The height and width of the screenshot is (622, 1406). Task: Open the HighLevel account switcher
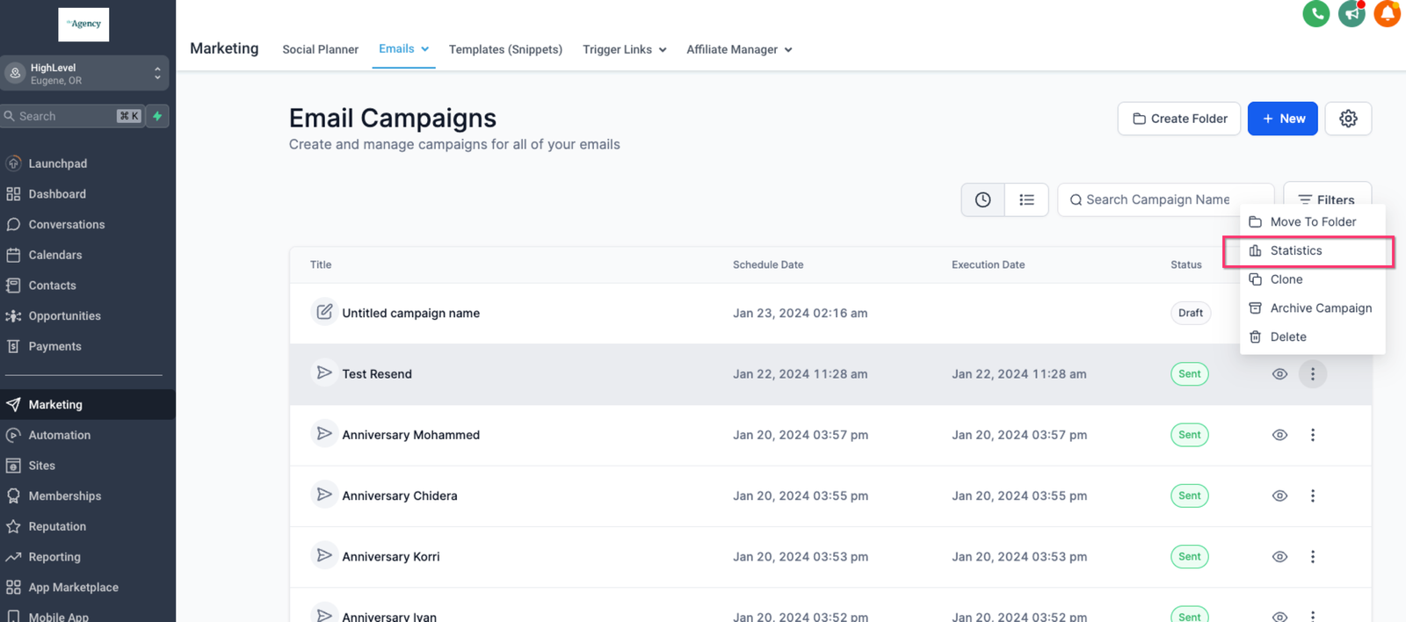[85, 74]
